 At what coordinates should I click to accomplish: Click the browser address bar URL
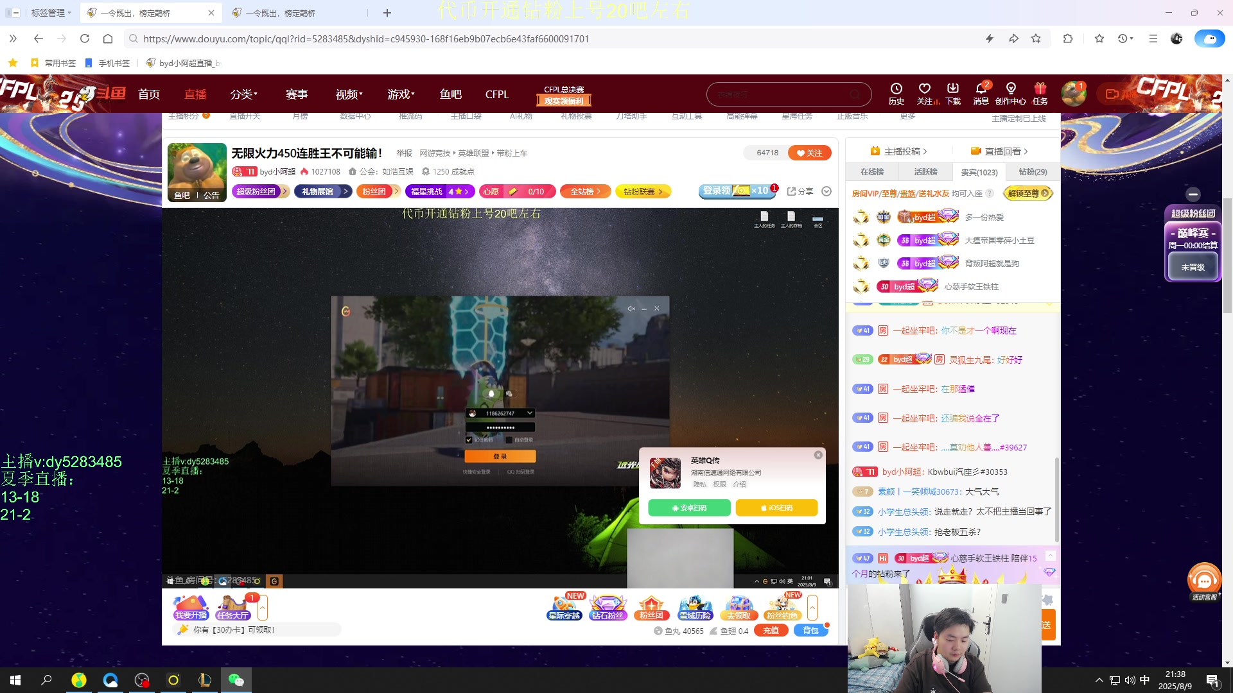(366, 38)
